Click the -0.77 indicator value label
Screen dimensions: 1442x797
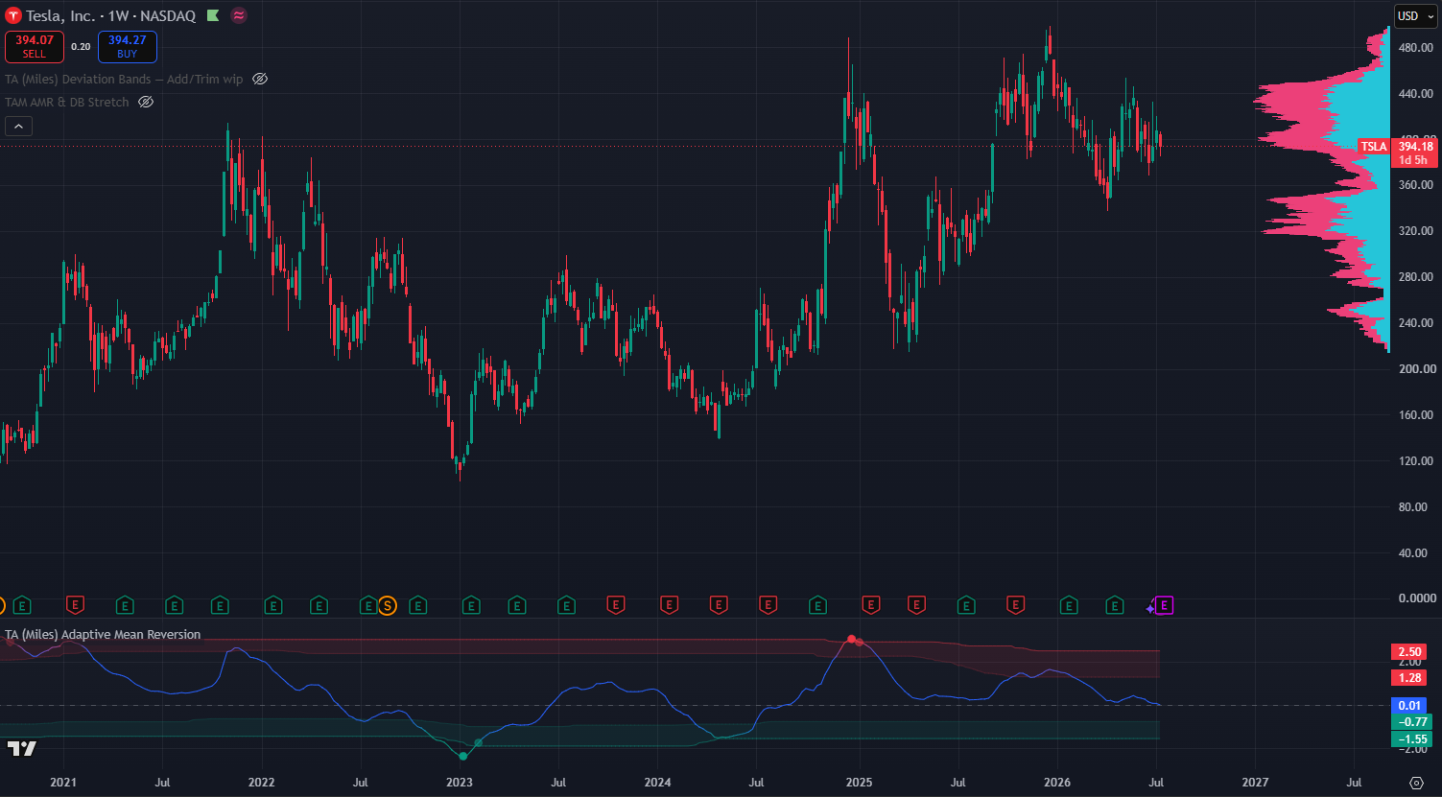point(1410,722)
